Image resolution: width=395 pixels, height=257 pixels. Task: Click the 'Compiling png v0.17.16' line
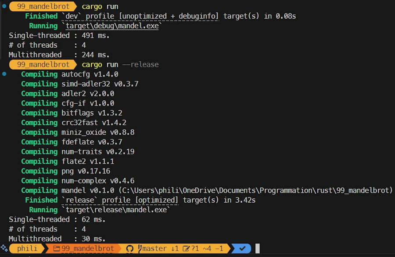pos(65,171)
